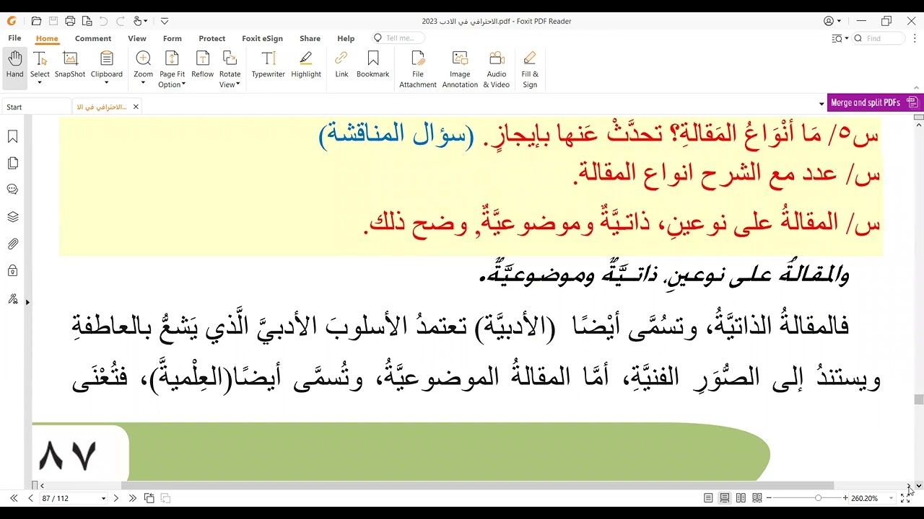Viewport: 924px width, 519px height.
Task: Switch to the Foxit eSign tab
Action: [x=262, y=38]
